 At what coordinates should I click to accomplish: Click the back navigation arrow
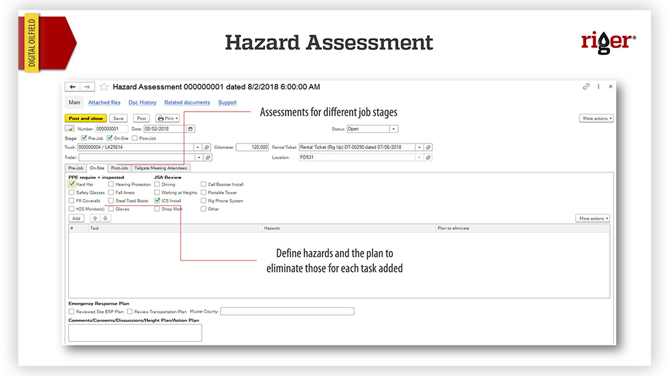tap(73, 87)
